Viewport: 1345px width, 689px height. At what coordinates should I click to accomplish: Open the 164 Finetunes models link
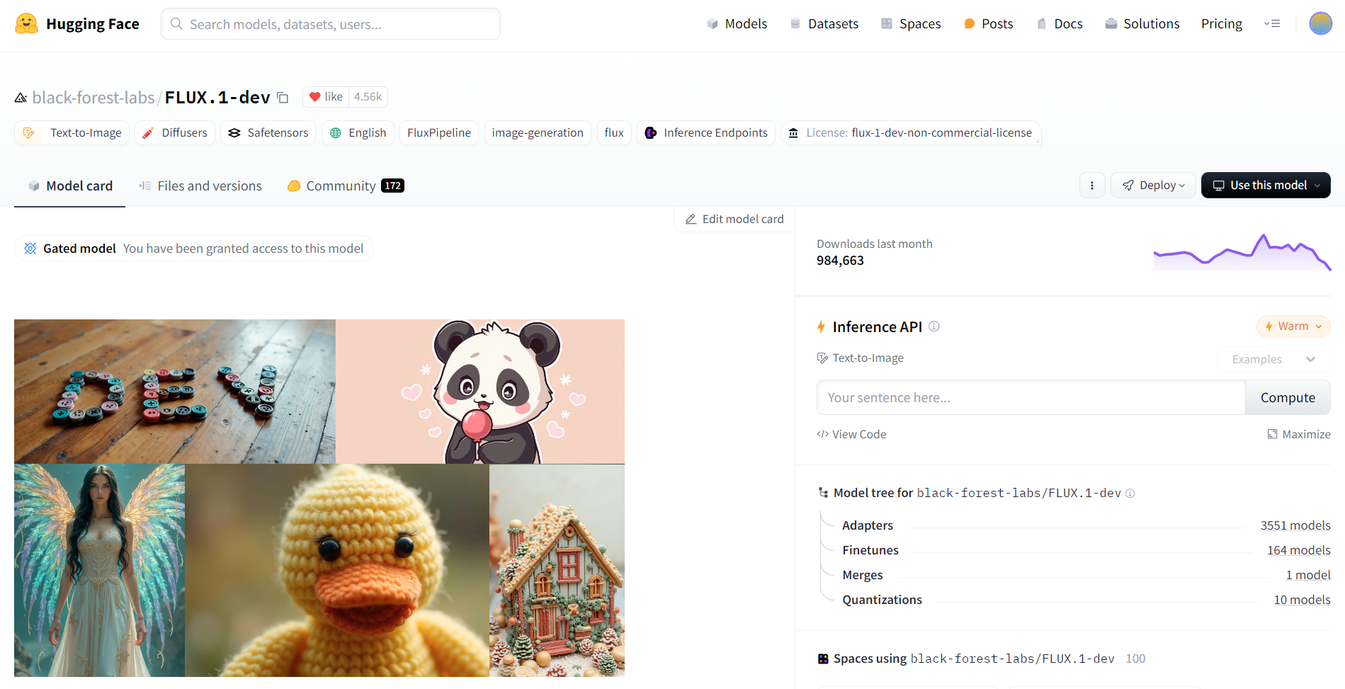1298,550
